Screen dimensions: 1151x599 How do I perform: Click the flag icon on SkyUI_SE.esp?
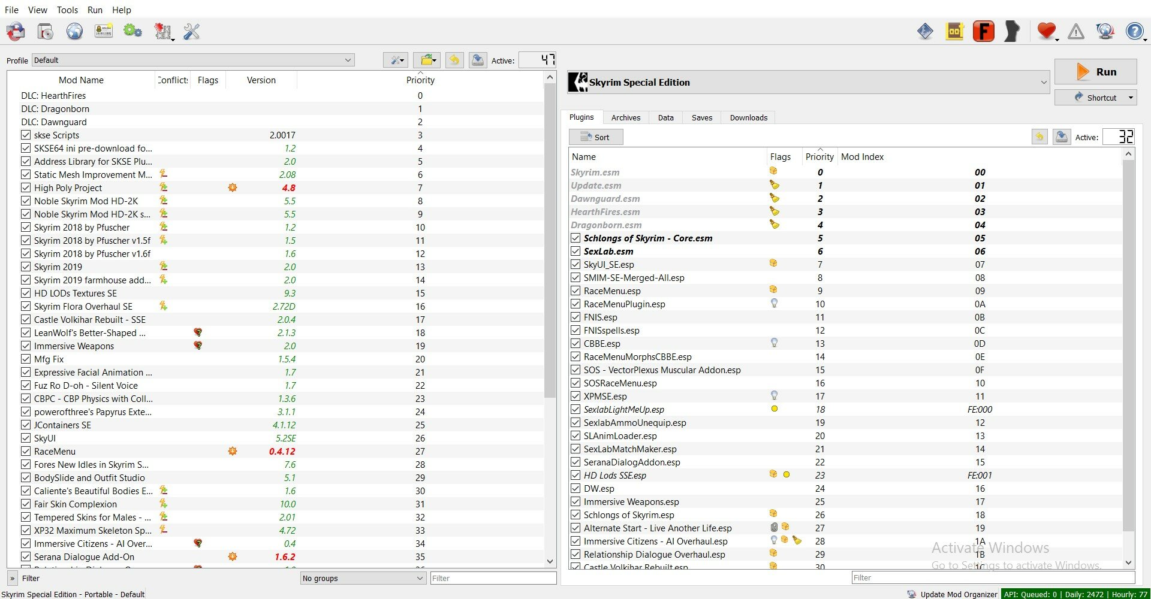pos(773,264)
